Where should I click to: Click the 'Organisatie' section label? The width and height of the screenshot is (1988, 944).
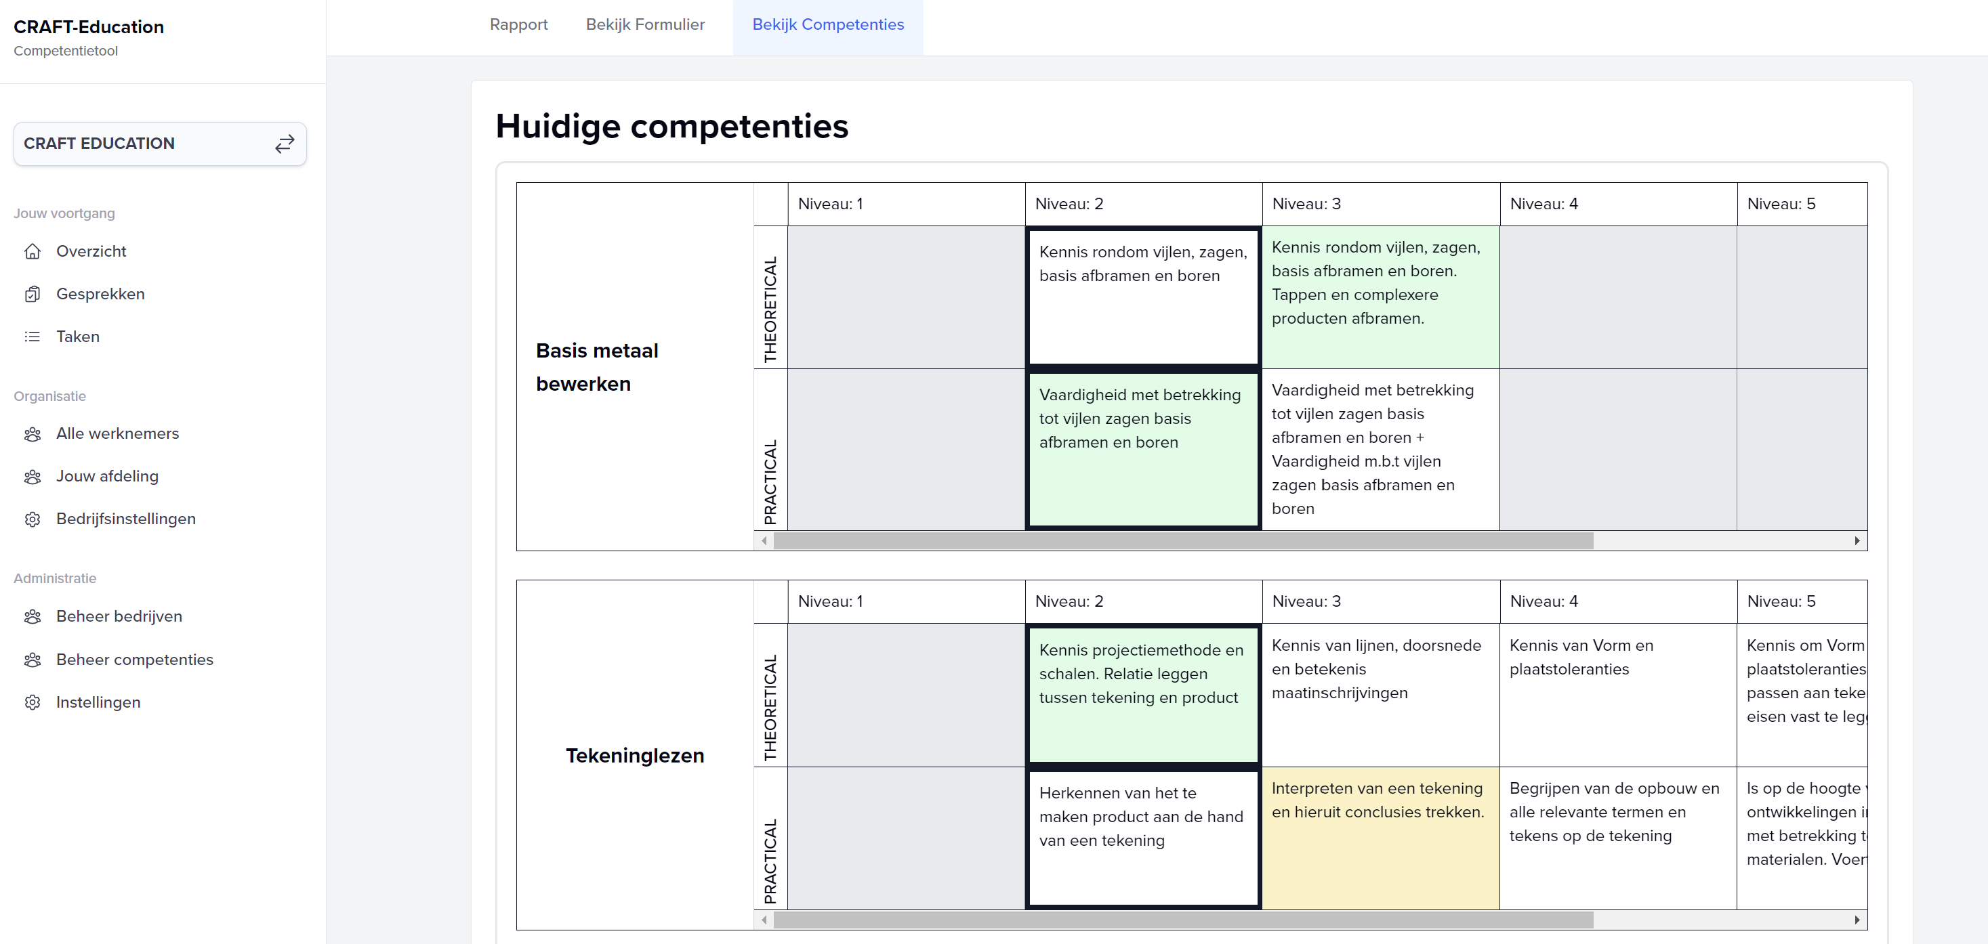pos(49,396)
